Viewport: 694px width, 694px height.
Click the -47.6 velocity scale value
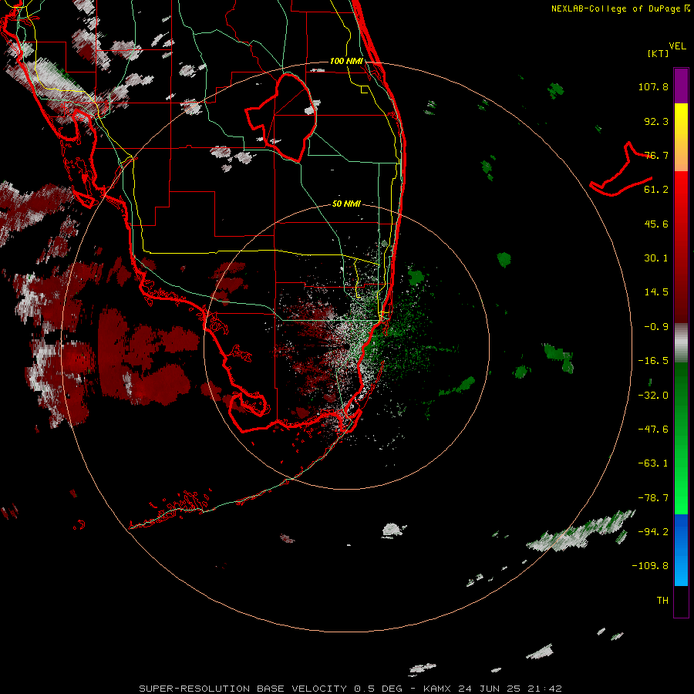click(653, 430)
